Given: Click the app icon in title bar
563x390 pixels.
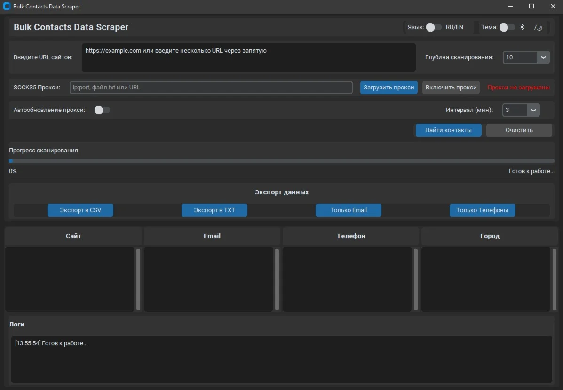Looking at the screenshot, I should (x=7, y=7).
